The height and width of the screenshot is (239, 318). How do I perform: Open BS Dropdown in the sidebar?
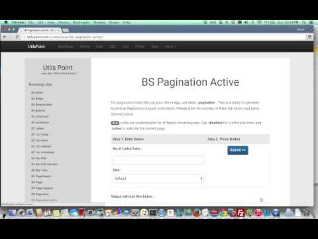[40, 116]
